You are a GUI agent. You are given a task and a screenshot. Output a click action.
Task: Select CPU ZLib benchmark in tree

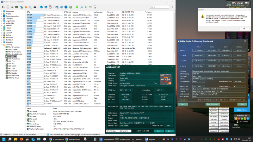point(11,61)
